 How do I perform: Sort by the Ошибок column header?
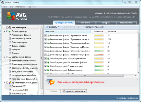(122, 31)
